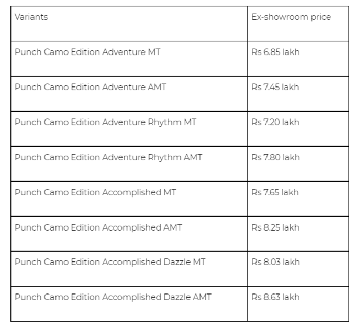Select Punch Camo Edition Adventure MT cell
Screen dimensions: 356x327
[x=129, y=59]
